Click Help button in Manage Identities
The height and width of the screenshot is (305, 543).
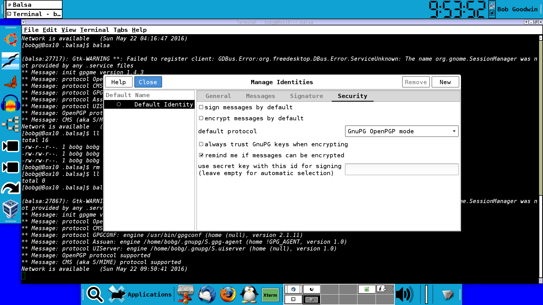118,82
